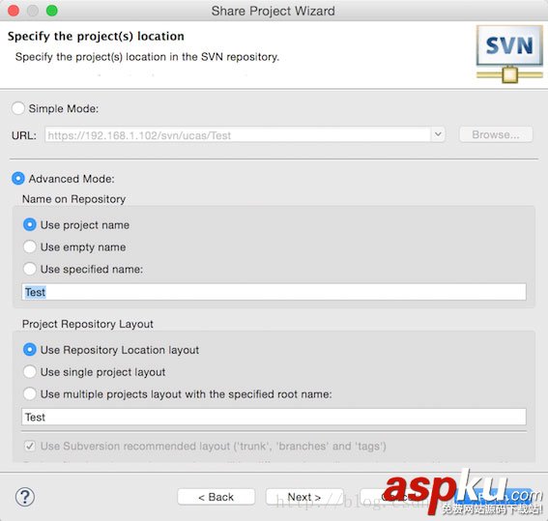This screenshot has height=521, width=548.
Task: Select Use Repository Location layout
Action: coord(30,350)
